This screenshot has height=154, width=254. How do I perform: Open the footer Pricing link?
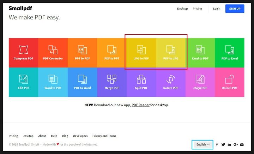click(x=13, y=136)
